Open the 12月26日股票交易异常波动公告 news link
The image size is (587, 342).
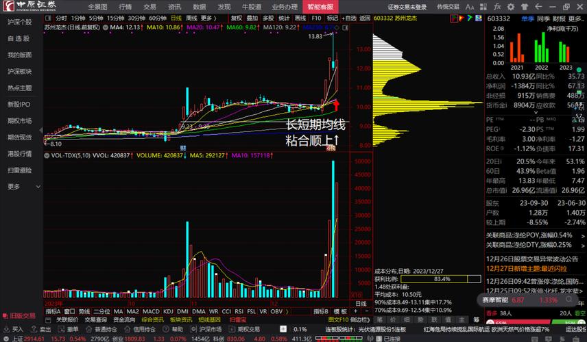(x=531, y=259)
